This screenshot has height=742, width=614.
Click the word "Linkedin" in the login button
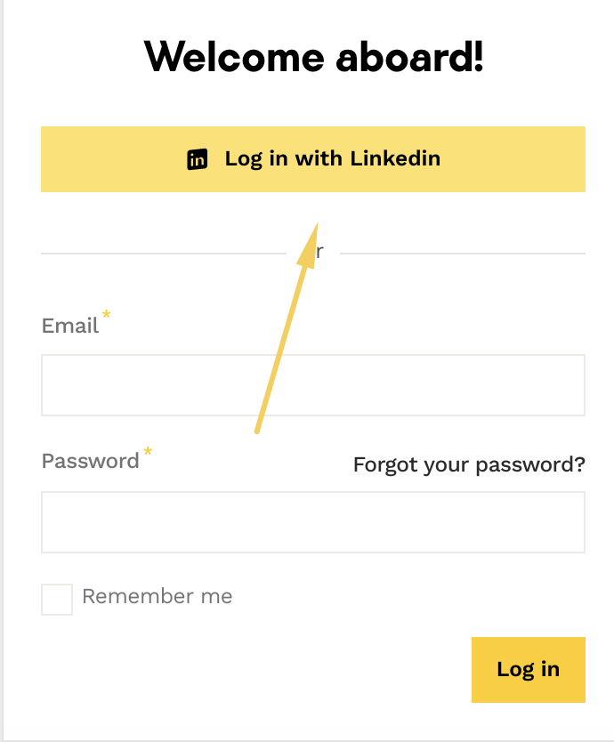coord(395,158)
